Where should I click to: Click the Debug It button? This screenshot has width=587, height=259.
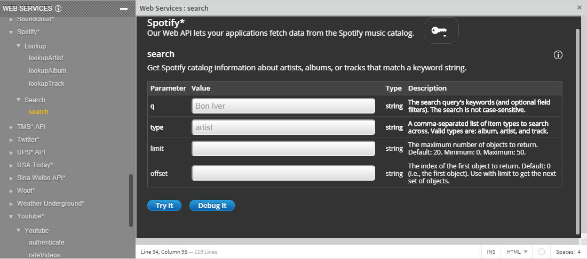click(212, 206)
